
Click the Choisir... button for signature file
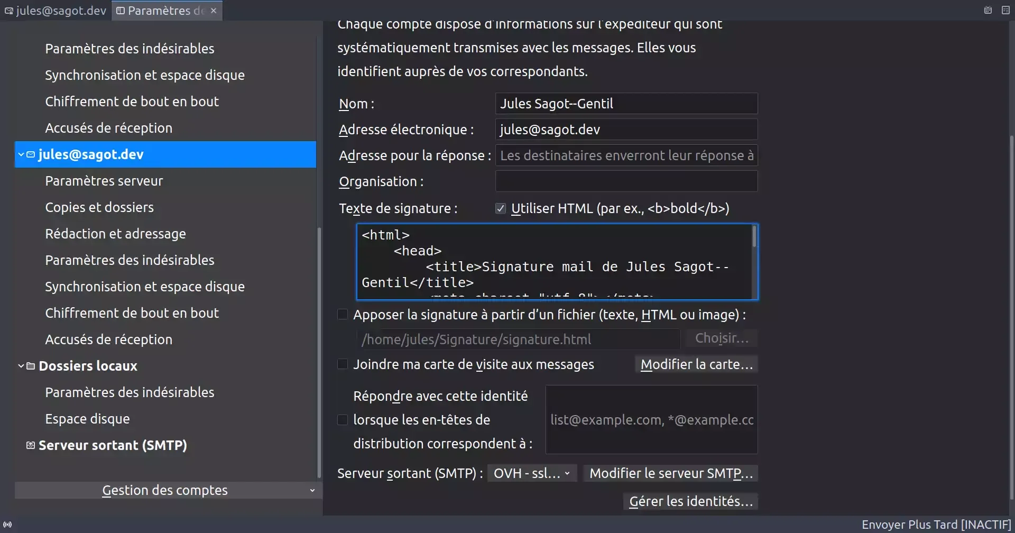[722, 338]
